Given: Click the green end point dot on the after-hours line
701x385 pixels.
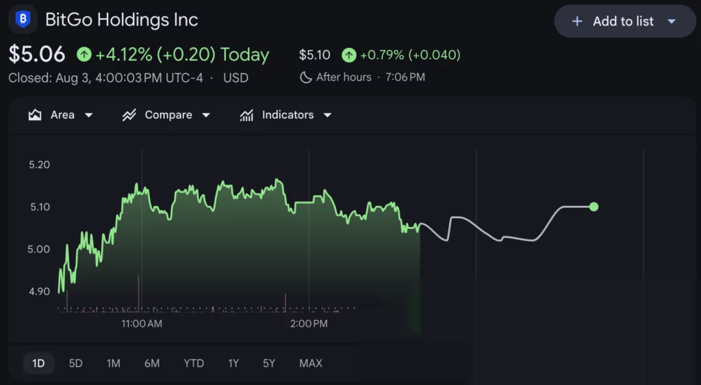Looking at the screenshot, I should 594,207.
